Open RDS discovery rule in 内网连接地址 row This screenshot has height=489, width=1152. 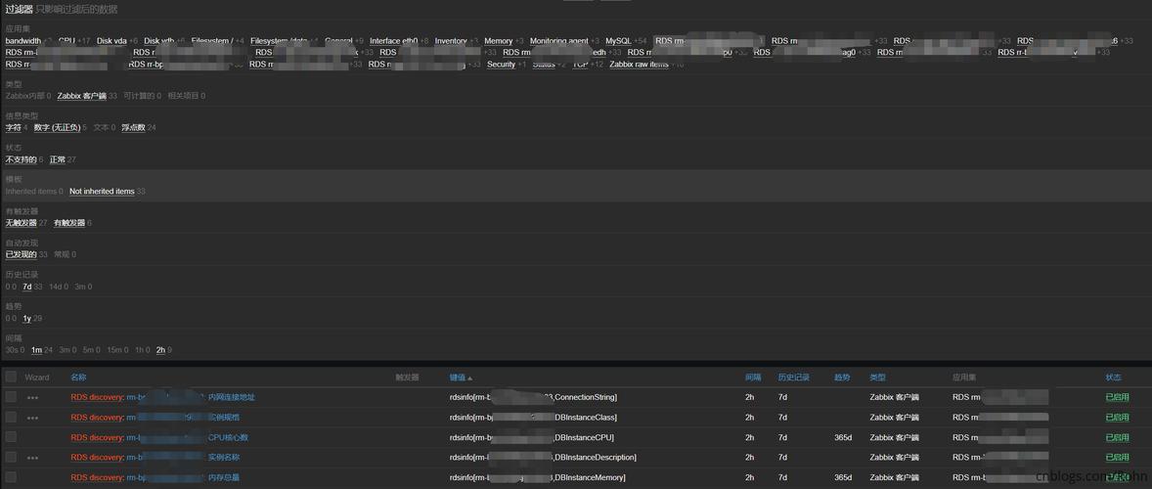coord(96,397)
